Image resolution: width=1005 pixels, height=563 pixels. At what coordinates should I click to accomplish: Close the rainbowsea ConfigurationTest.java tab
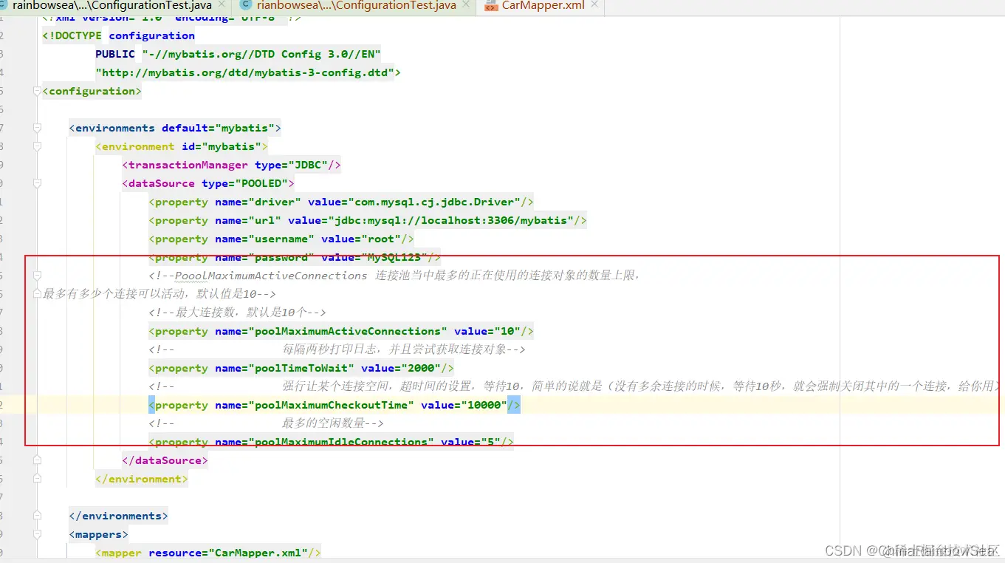(222, 6)
